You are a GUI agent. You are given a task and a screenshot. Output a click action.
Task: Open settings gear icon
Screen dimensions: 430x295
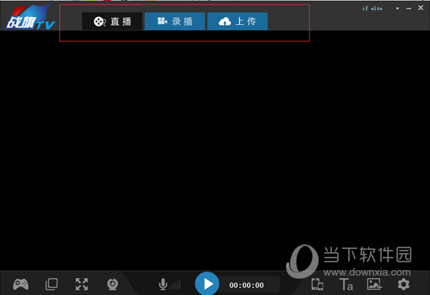[x=404, y=284]
